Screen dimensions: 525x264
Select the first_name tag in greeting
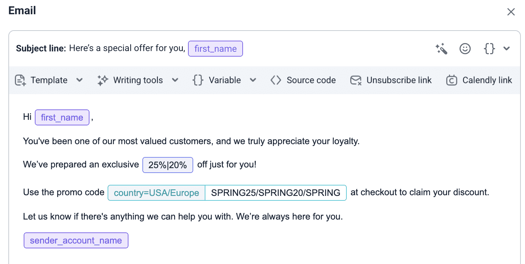click(x=62, y=117)
